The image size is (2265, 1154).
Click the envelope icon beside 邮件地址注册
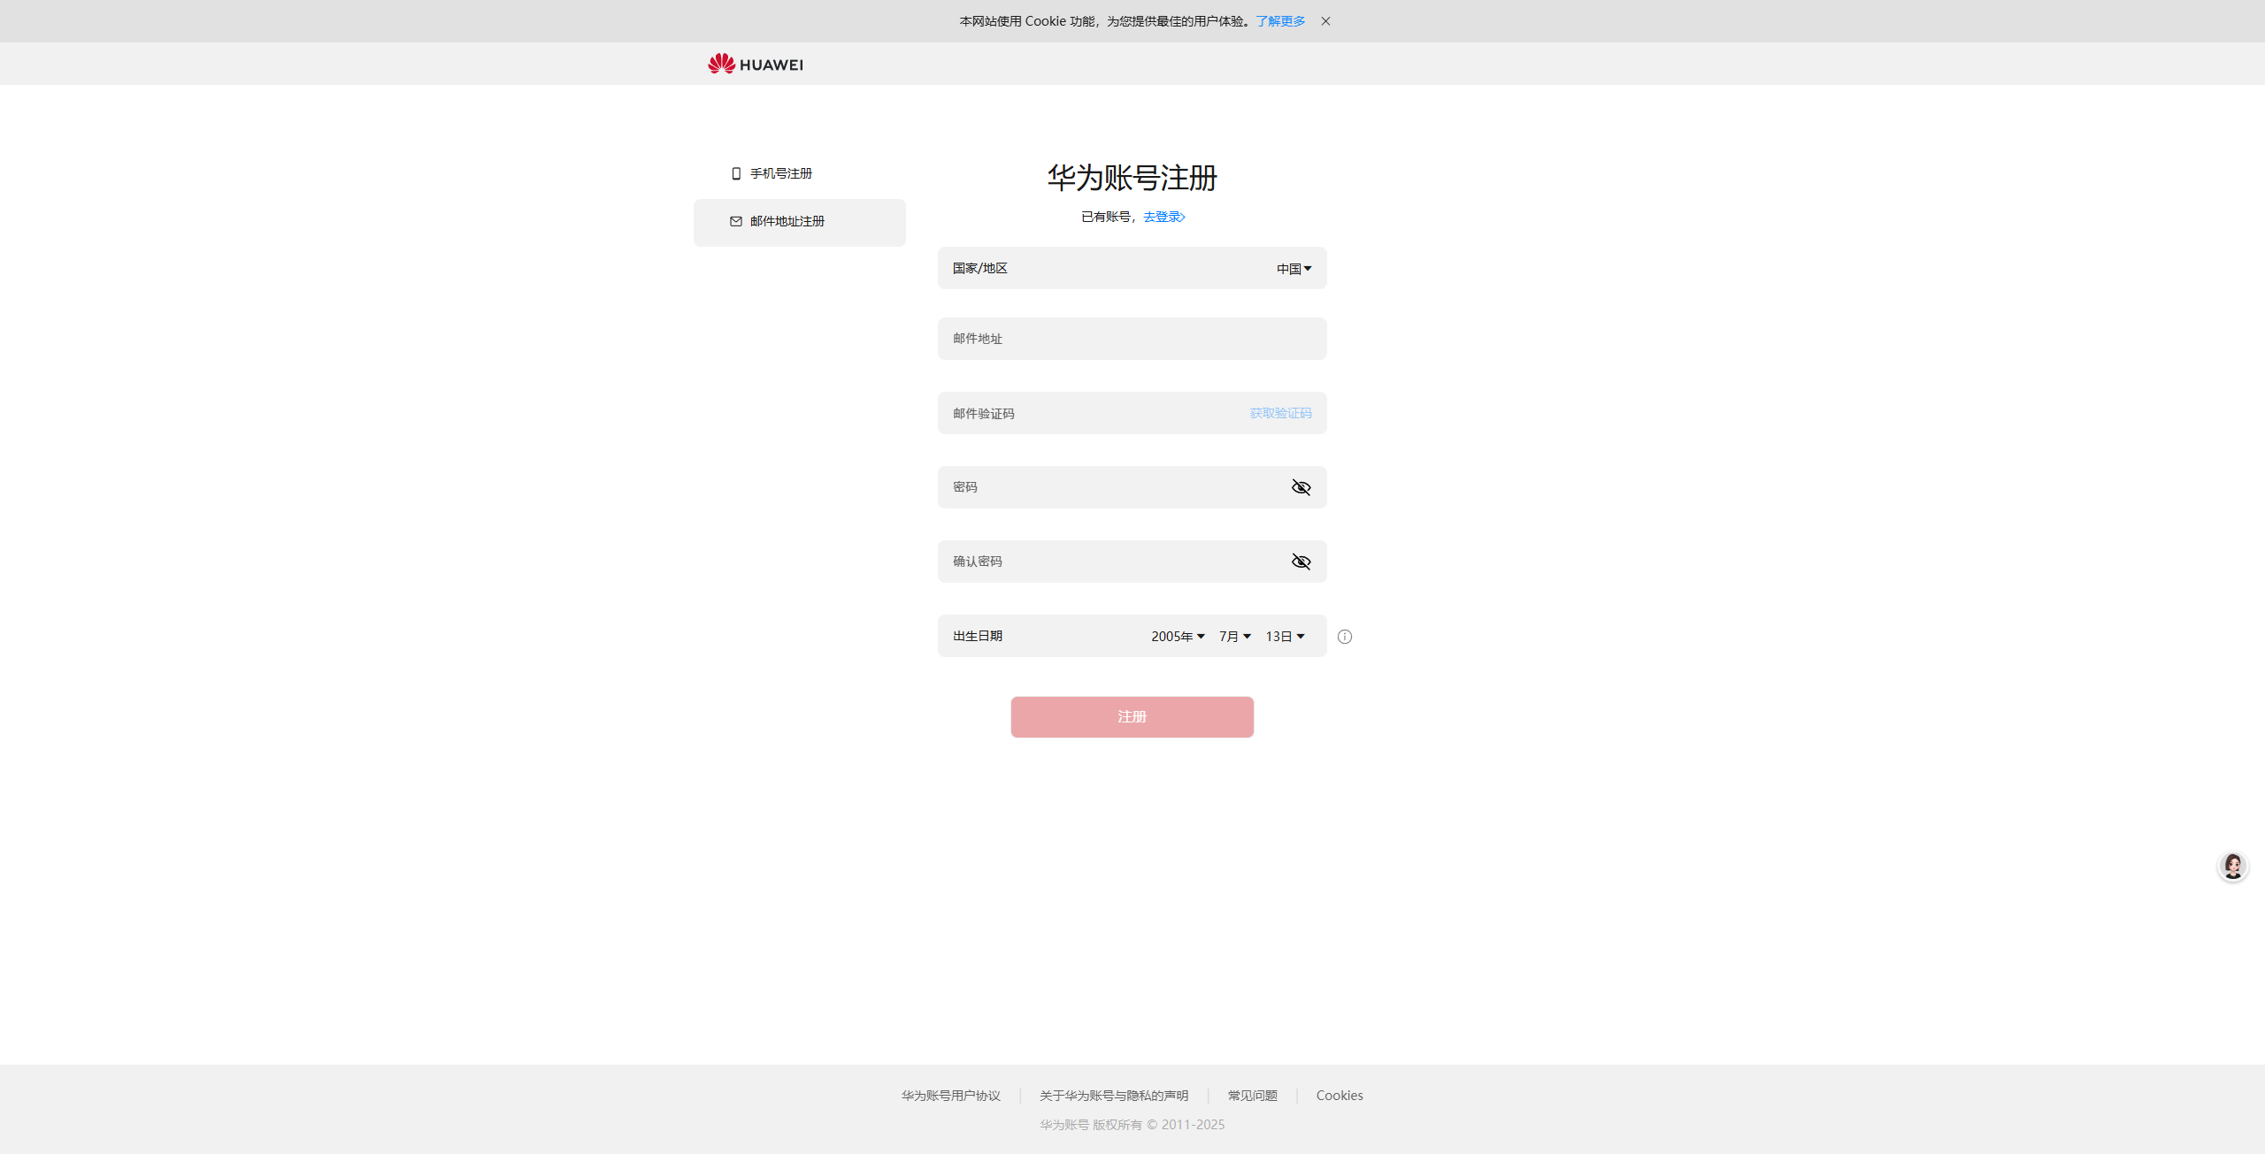(x=736, y=221)
